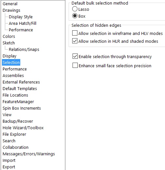The height and width of the screenshot is (170, 165).
Task: Enable selection in wireframe and HLV modes
Action: click(x=75, y=33)
